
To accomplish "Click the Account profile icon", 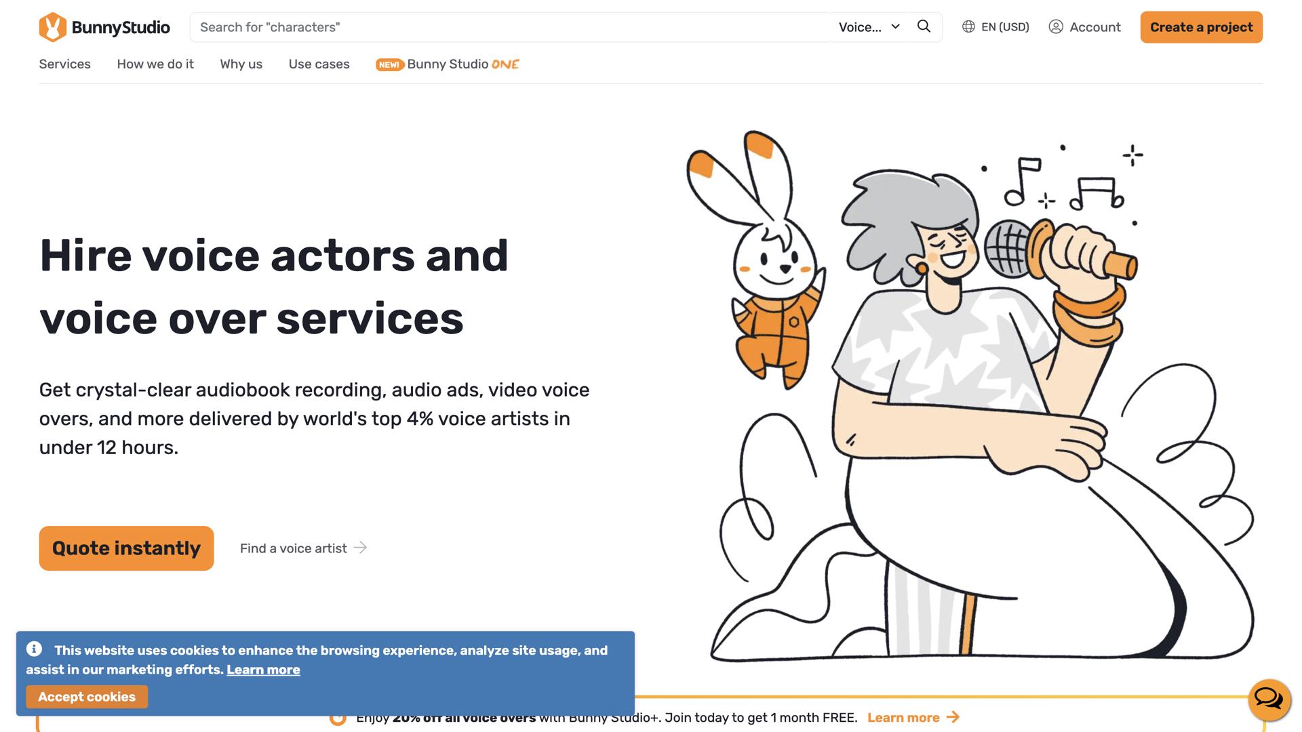I will pos(1056,27).
